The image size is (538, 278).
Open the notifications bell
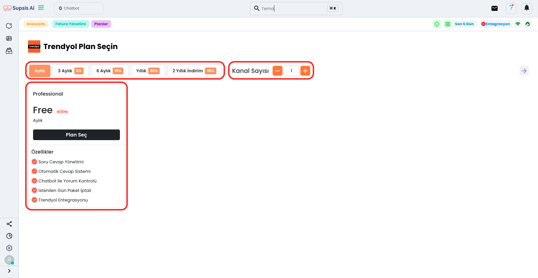527,8
